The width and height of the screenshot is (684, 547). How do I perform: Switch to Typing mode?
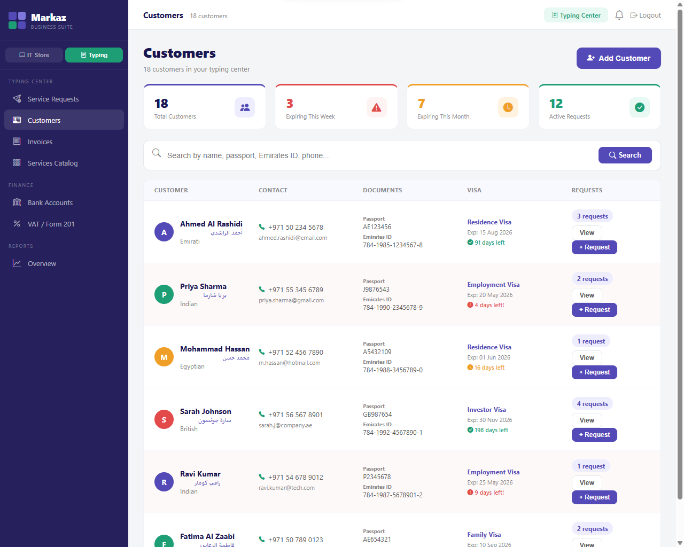click(x=94, y=55)
